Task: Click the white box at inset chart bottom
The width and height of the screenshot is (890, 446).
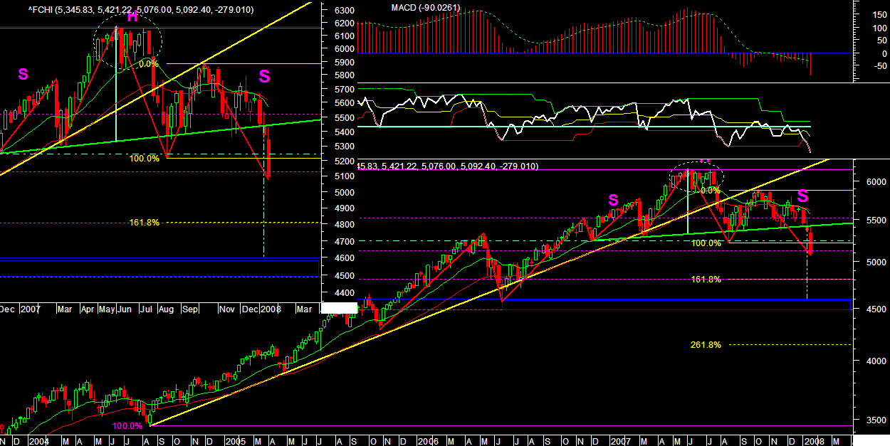Action: 338,308
